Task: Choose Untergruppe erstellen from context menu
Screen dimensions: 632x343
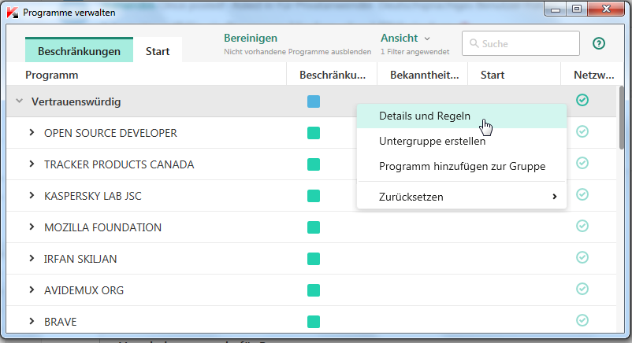Action: point(462,142)
